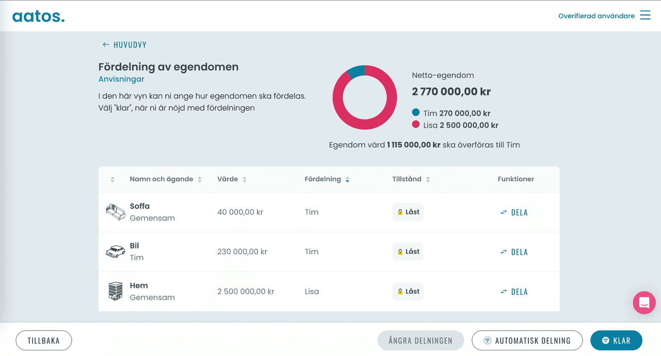Viewport: 661px width, 356px height.
Task: Select the sofa icon for Soffa row
Action: [x=115, y=212]
